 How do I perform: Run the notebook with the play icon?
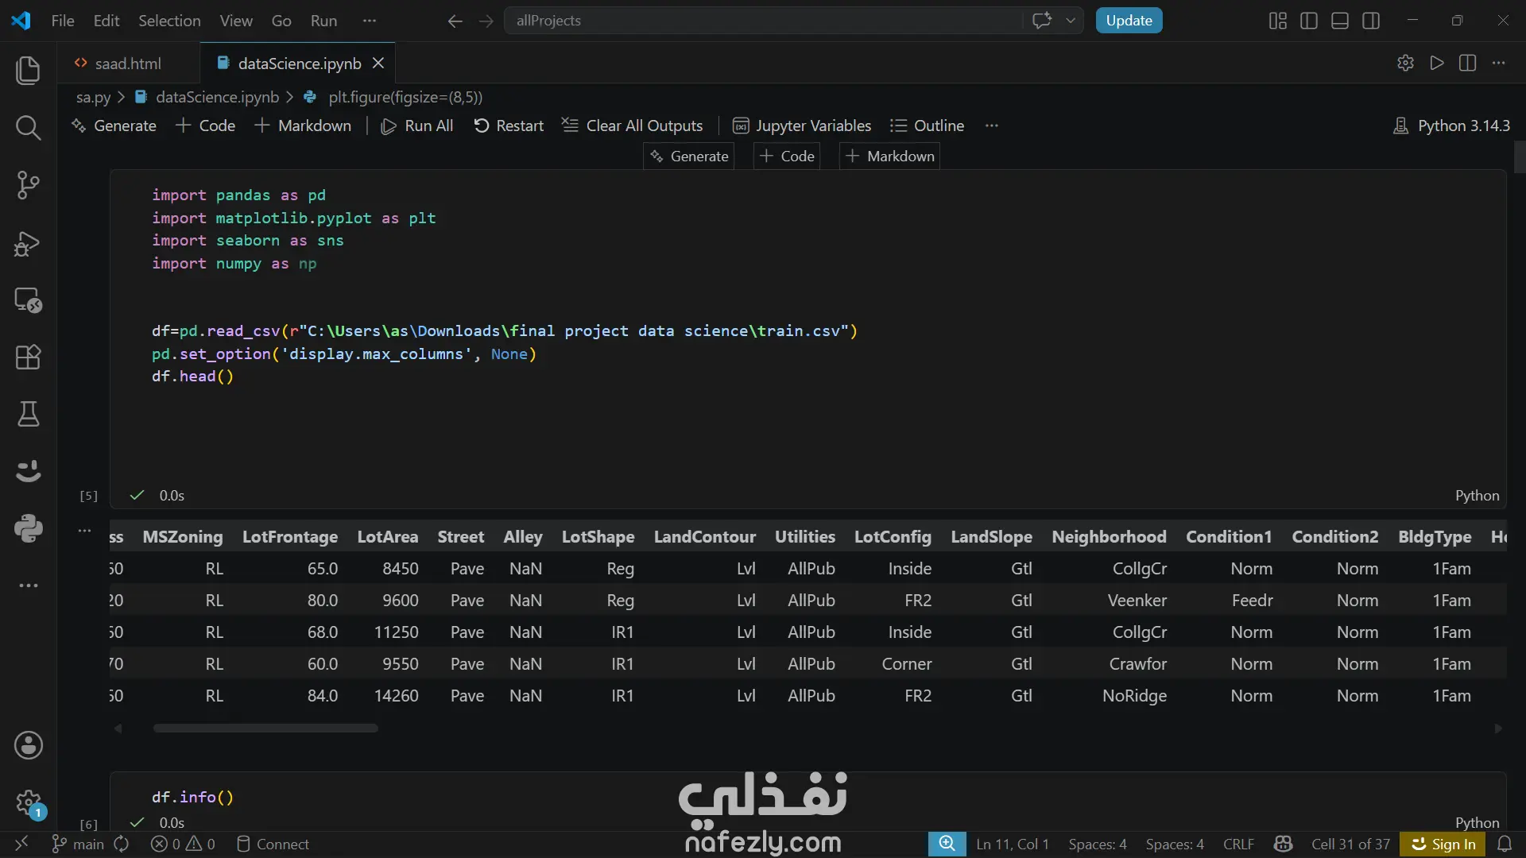pyautogui.click(x=1437, y=63)
